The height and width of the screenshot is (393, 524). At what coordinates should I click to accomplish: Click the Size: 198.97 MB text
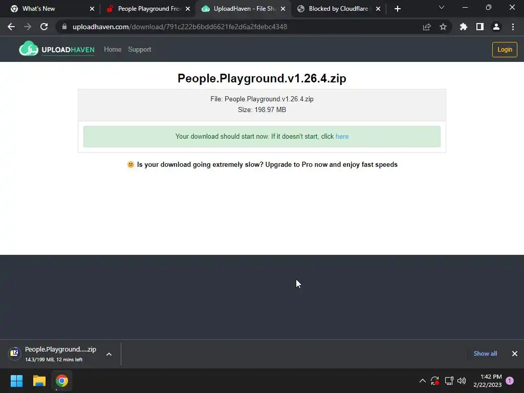pos(262,110)
